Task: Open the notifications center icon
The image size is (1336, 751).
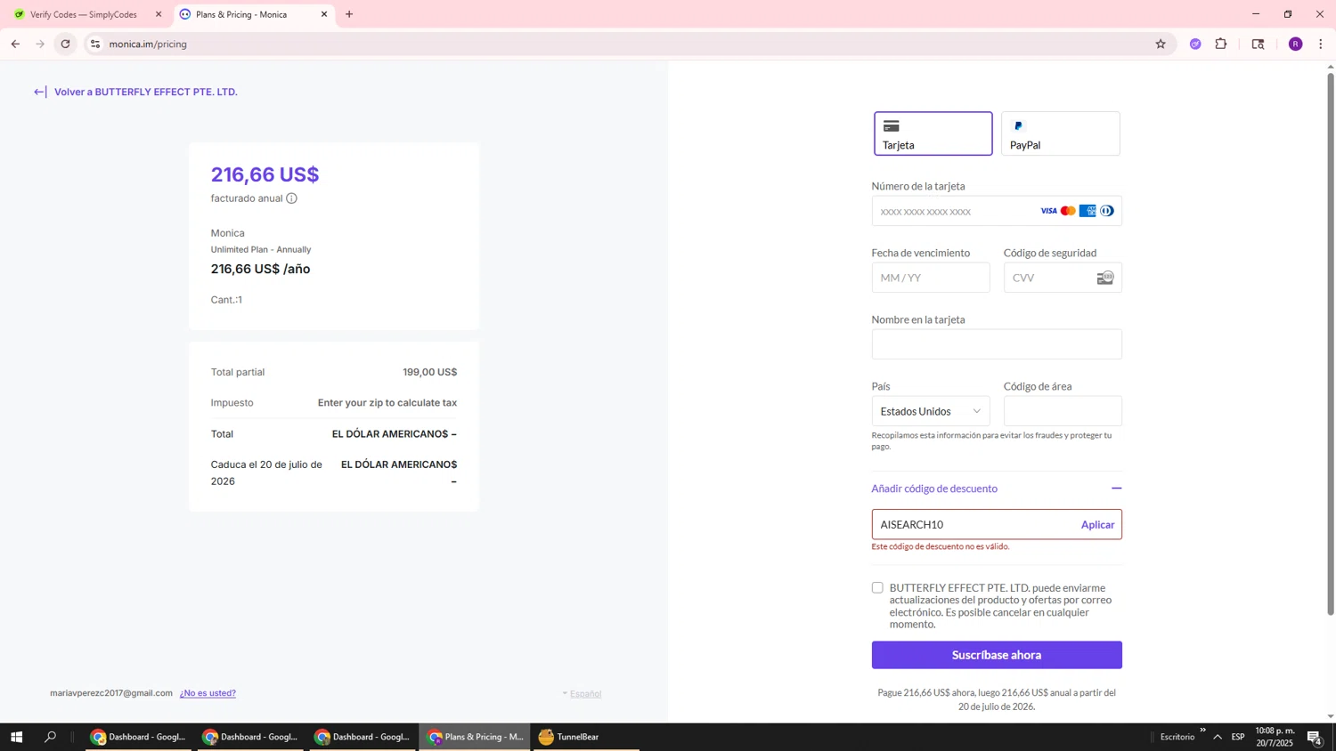Action: coord(1315,737)
